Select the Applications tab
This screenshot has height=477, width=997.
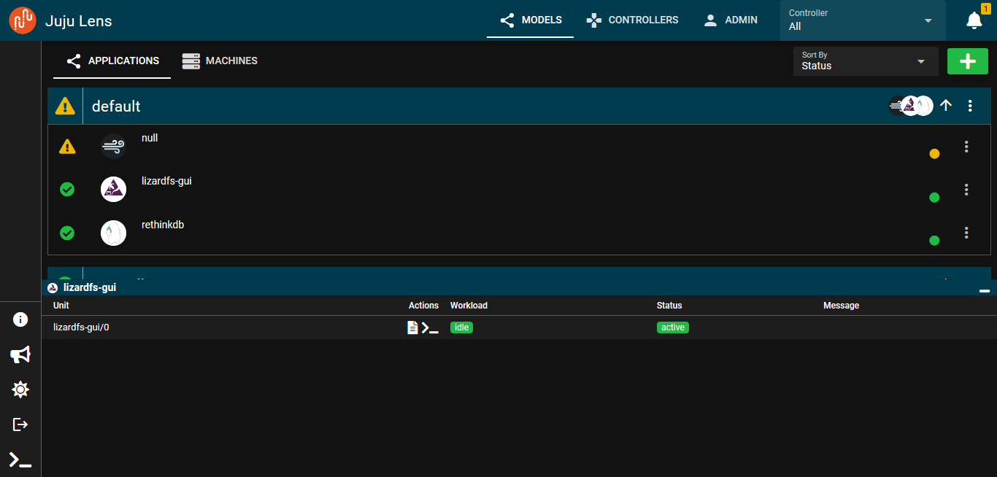112,61
